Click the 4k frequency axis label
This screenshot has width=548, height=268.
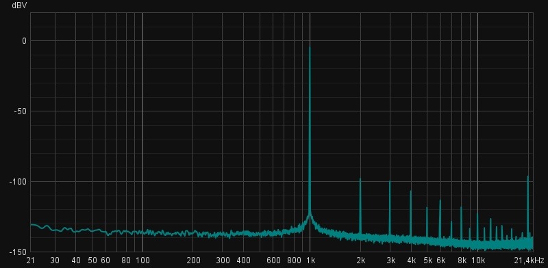point(412,260)
